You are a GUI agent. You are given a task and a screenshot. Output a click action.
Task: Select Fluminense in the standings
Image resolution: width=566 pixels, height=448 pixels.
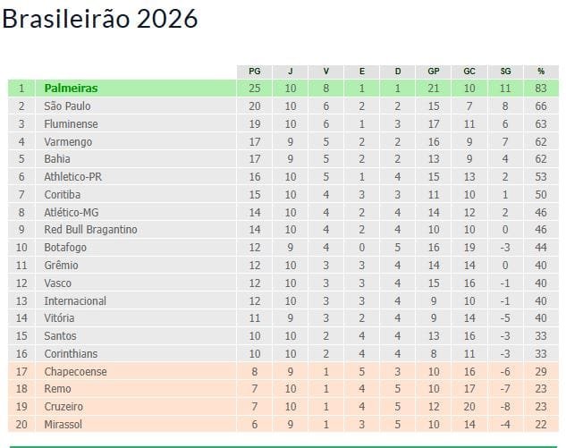(x=71, y=124)
